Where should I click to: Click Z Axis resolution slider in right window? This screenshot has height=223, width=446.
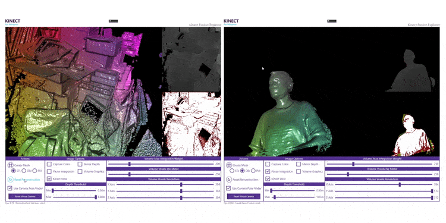384,197
